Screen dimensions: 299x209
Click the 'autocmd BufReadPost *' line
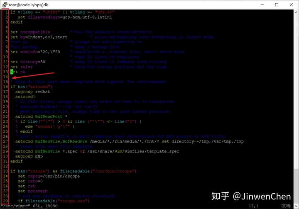tap(41, 116)
